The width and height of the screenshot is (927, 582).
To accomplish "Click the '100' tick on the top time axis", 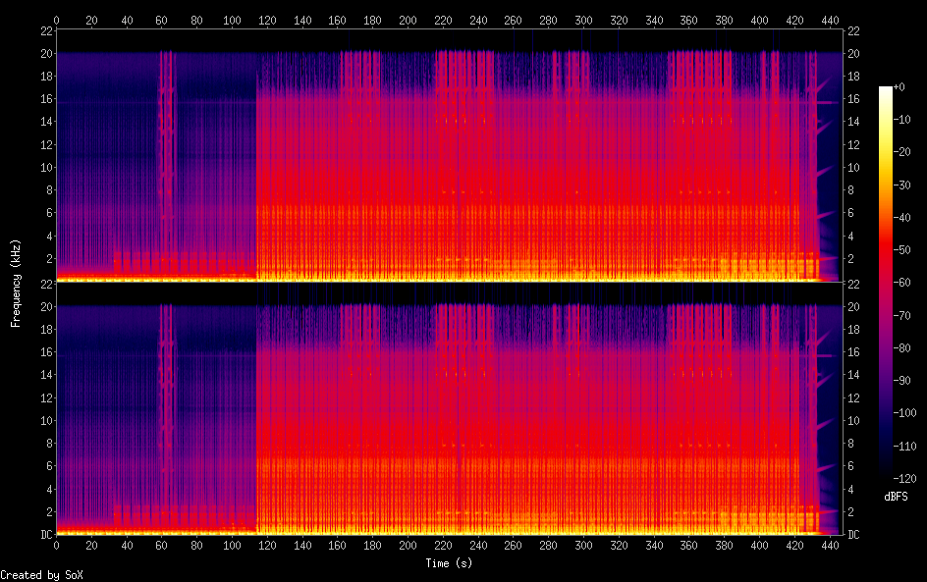I will (232, 19).
